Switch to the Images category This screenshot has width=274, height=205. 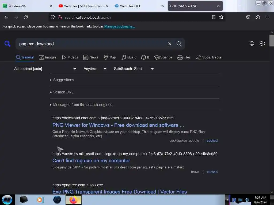coord(48,57)
